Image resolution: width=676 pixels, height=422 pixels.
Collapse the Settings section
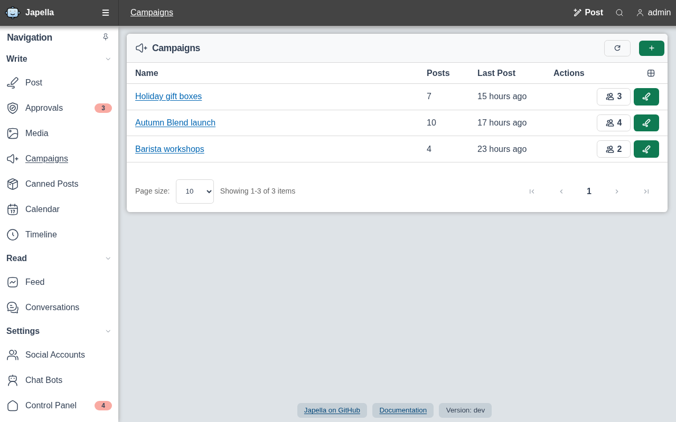click(108, 331)
